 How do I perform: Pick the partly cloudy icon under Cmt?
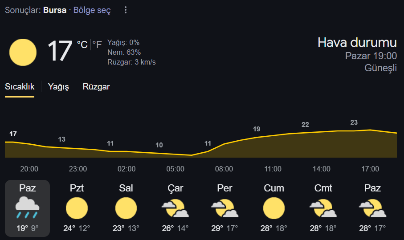click(323, 208)
